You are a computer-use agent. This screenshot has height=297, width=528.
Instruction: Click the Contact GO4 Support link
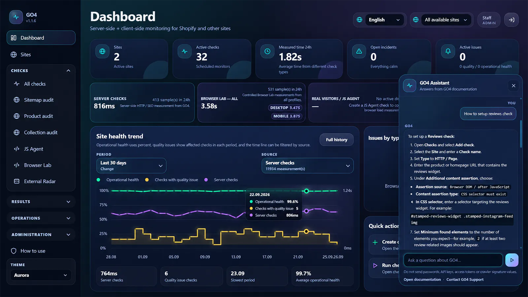(x=465, y=280)
